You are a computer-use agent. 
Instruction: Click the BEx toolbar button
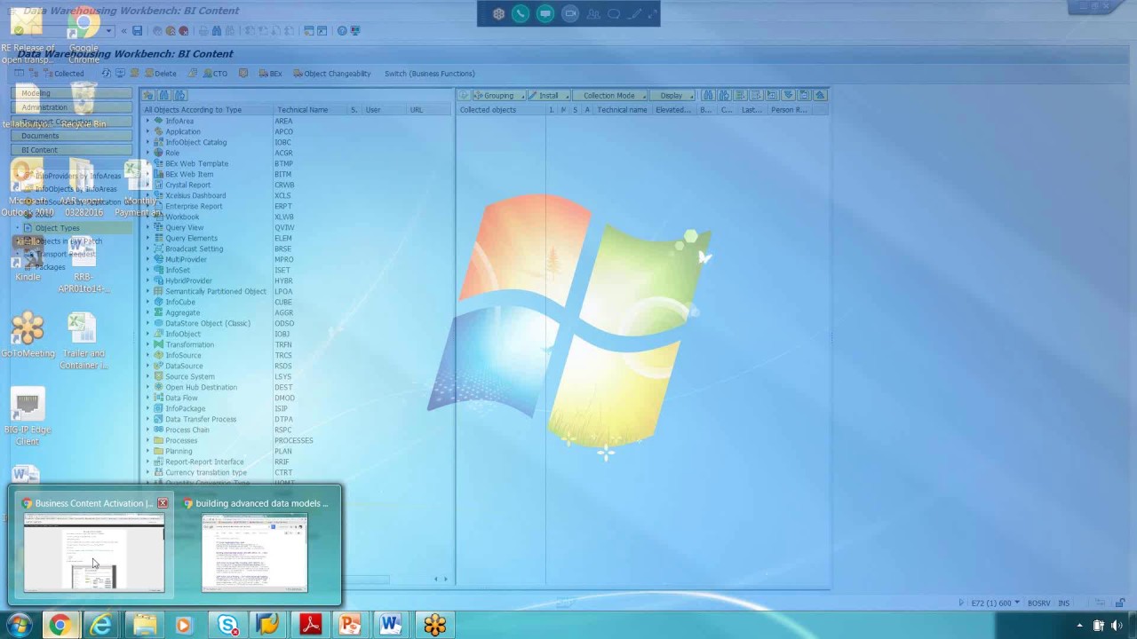pyautogui.click(x=270, y=74)
